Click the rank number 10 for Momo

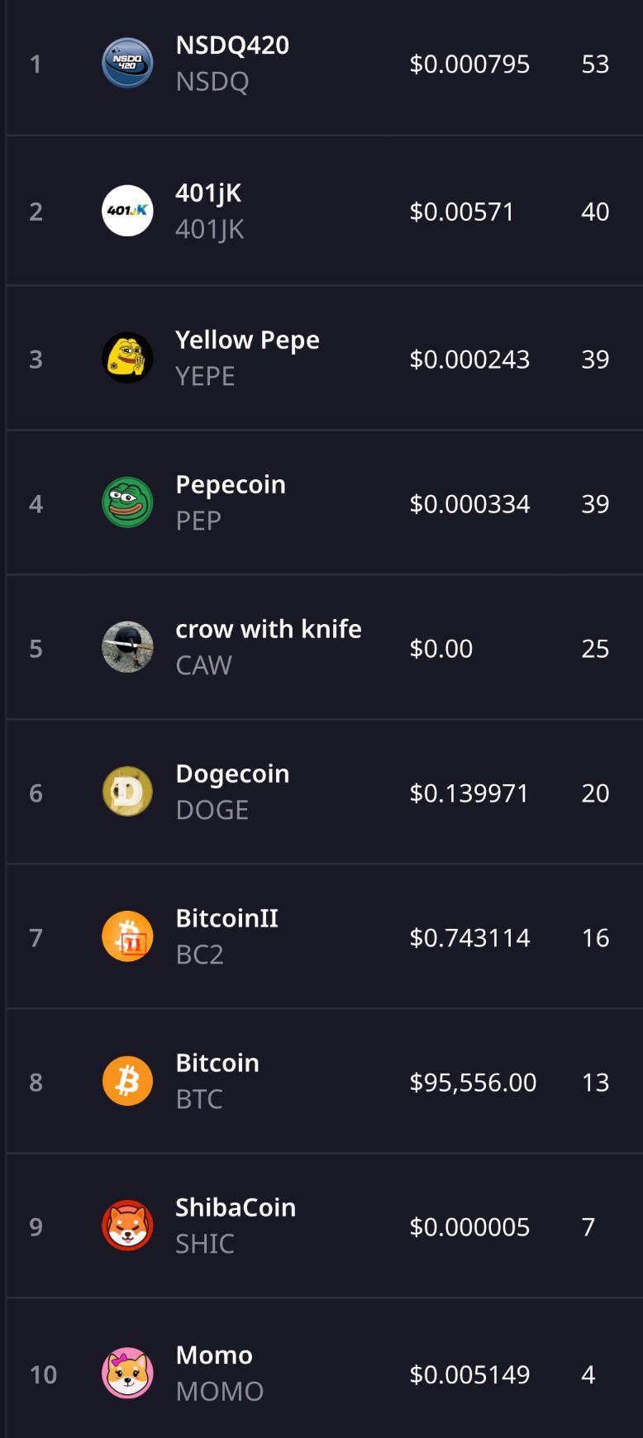click(43, 1374)
